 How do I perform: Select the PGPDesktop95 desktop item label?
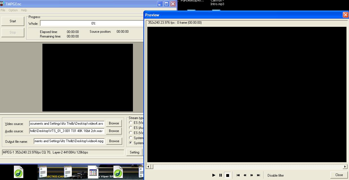click(x=192, y=1)
